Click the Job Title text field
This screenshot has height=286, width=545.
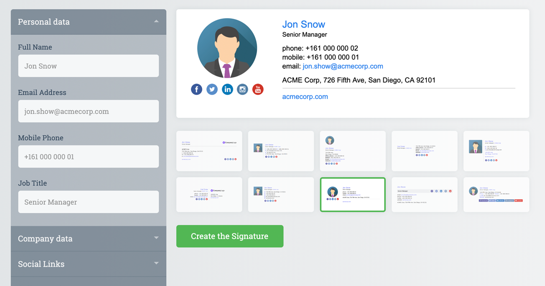89,202
